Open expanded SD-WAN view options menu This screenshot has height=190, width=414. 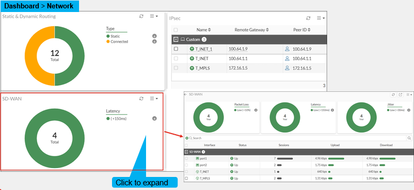(x=409, y=94)
